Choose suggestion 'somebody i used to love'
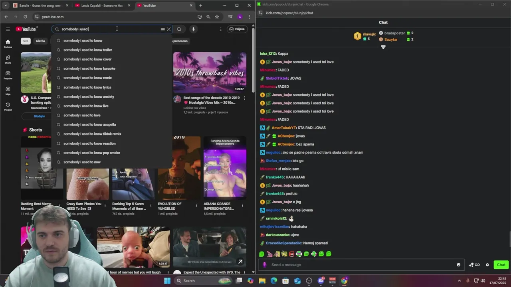Viewport: 511px width, 287px height. tap(112, 115)
